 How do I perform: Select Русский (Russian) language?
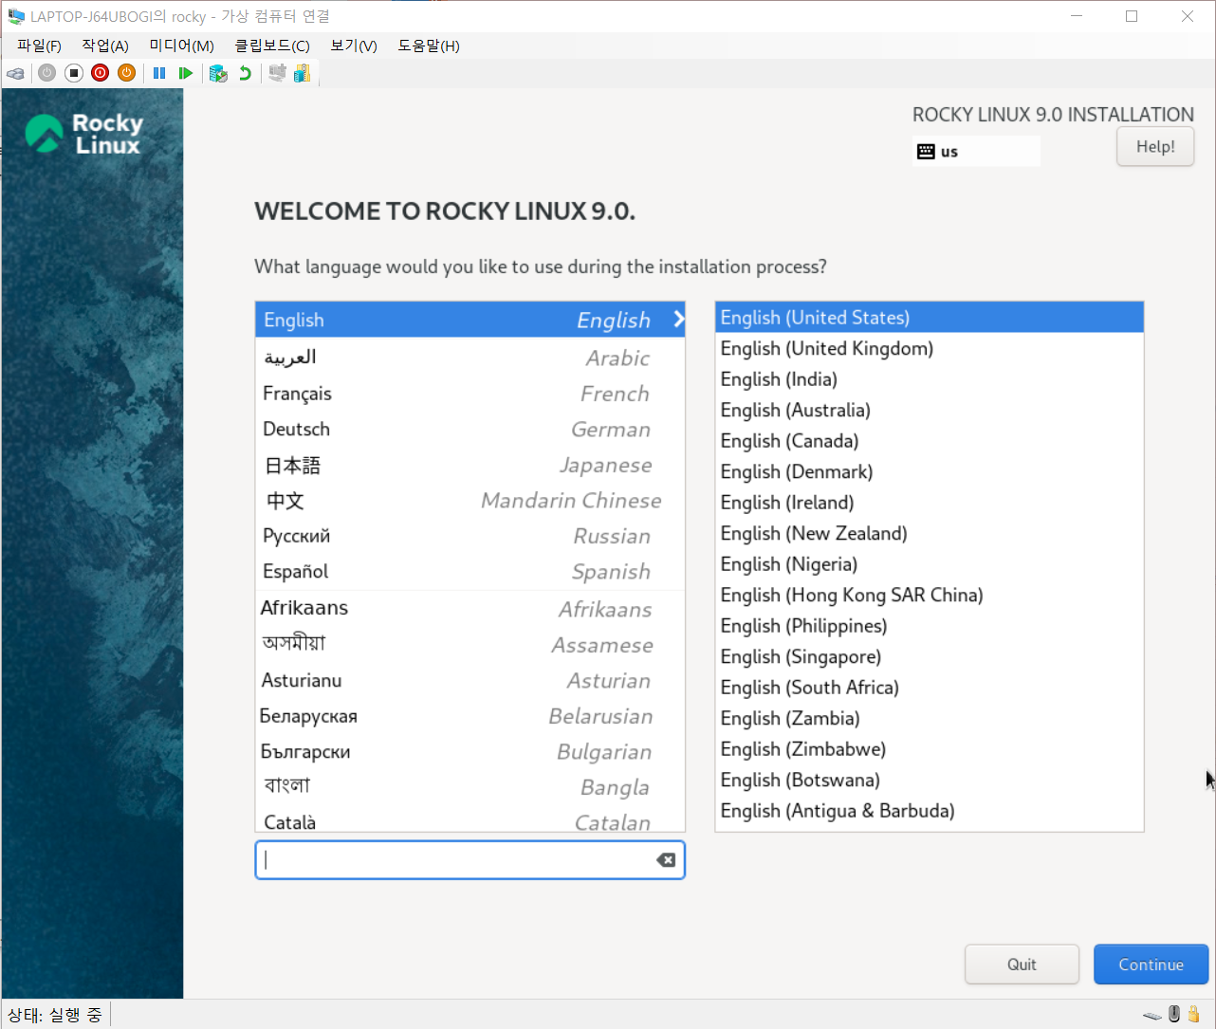[x=470, y=536]
